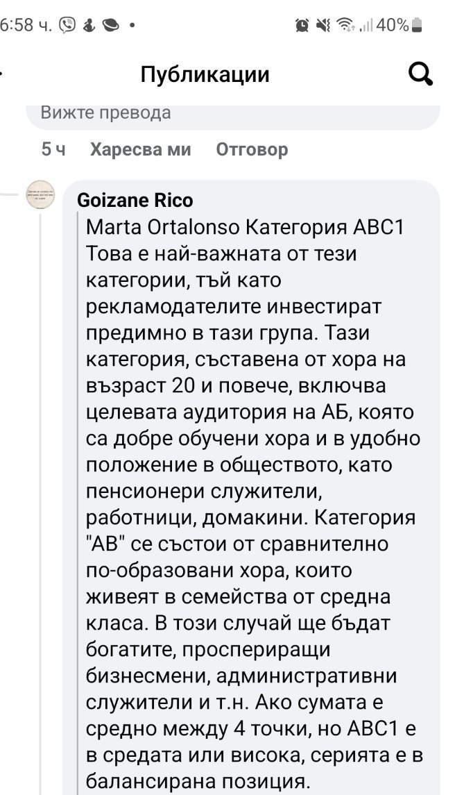Tap the 40% battery percentage text

pos(393,26)
